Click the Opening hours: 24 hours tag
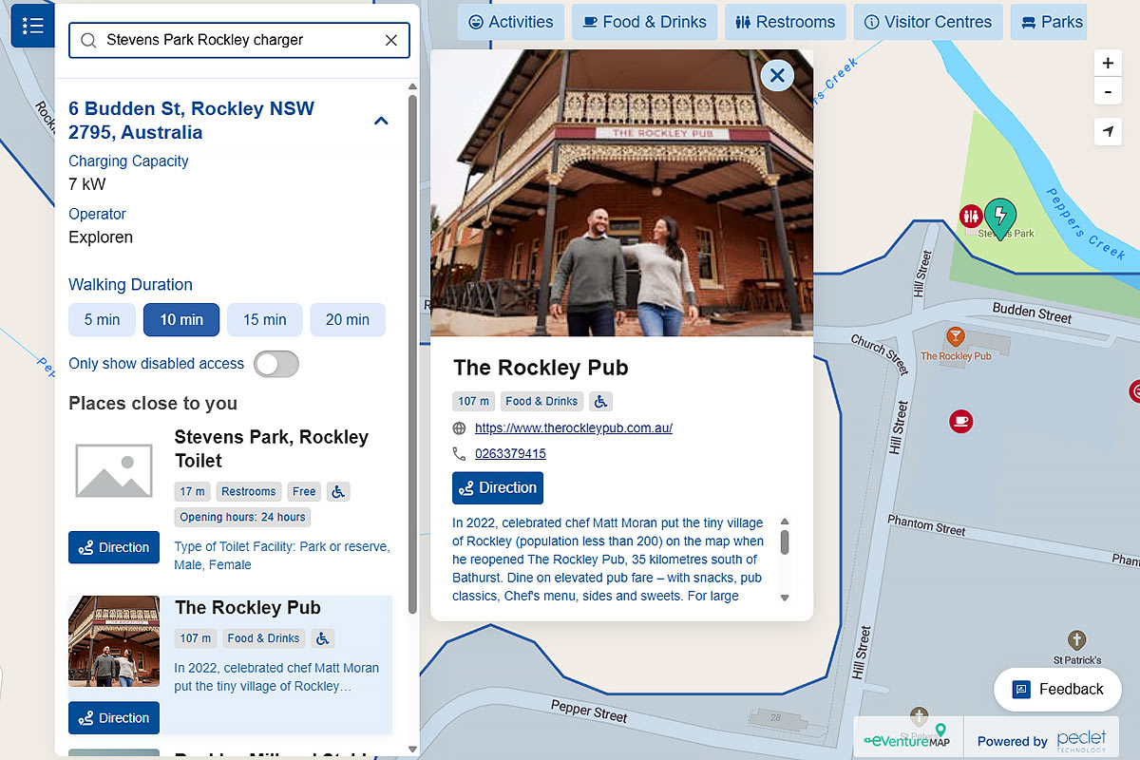This screenshot has width=1140, height=760. pos(243,517)
